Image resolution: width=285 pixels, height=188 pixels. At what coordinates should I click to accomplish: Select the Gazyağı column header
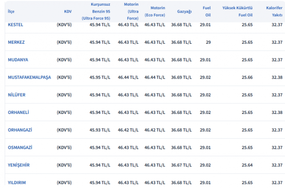(184, 11)
